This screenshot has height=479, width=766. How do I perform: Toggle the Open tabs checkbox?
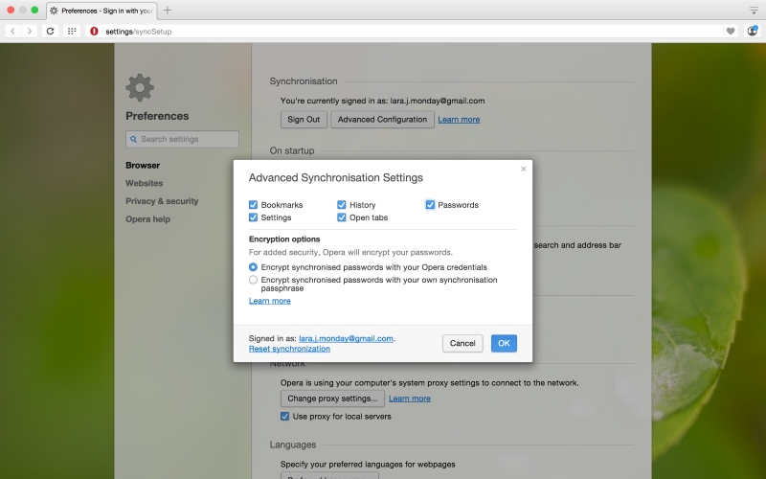click(342, 217)
